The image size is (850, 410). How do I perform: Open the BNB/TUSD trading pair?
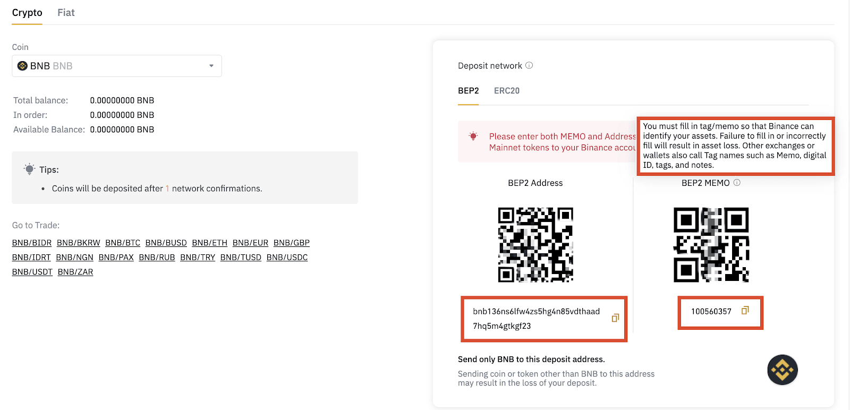pos(241,257)
